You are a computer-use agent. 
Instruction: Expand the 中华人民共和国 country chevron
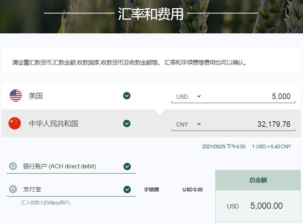click(127, 123)
